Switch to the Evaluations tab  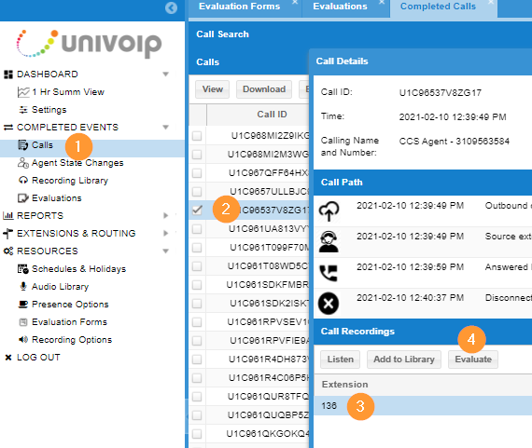click(x=340, y=7)
